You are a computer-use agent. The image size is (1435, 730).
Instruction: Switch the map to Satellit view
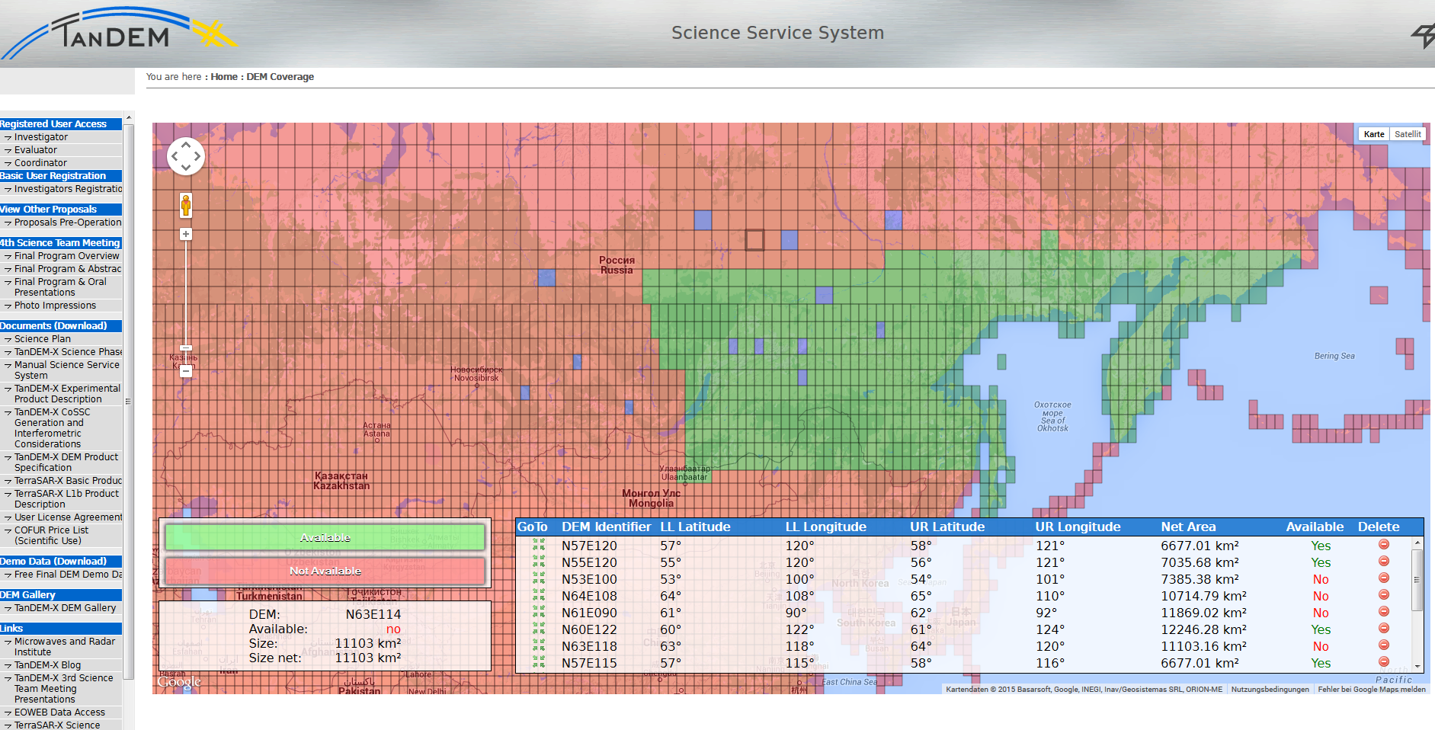coord(1407,134)
